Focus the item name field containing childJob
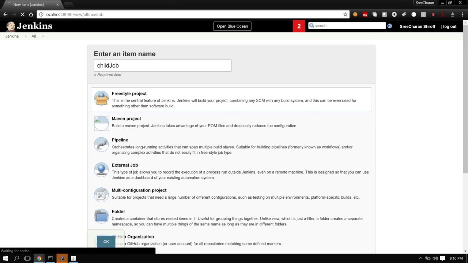The height and width of the screenshot is (263, 468). pos(162,65)
